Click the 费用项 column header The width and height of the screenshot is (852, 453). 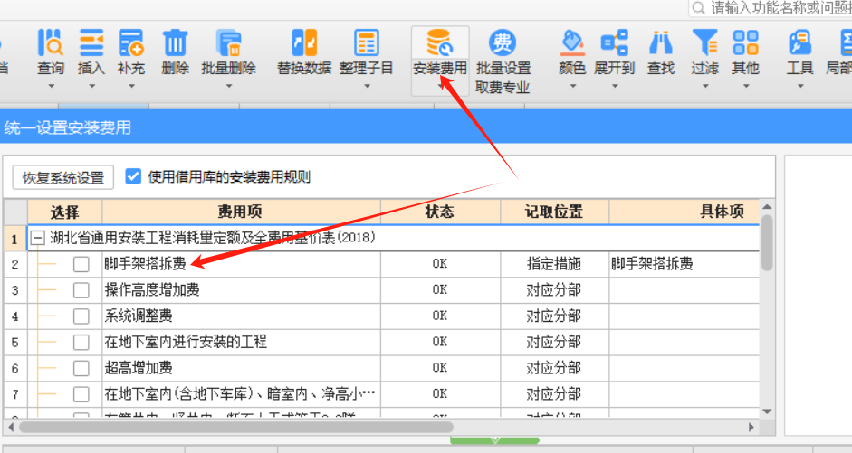pyautogui.click(x=240, y=212)
